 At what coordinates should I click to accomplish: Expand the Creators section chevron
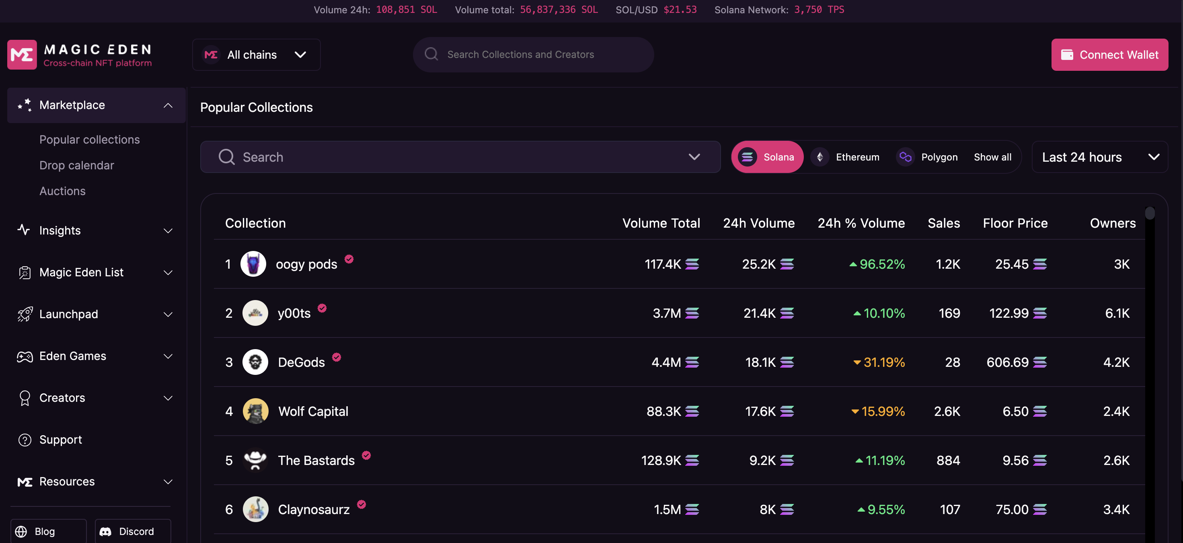click(x=168, y=398)
